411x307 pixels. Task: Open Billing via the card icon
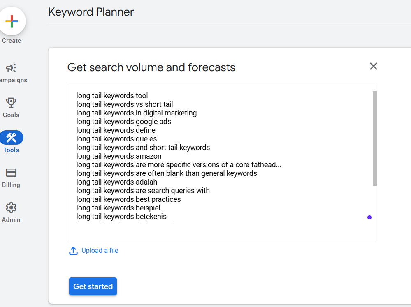tap(11, 173)
